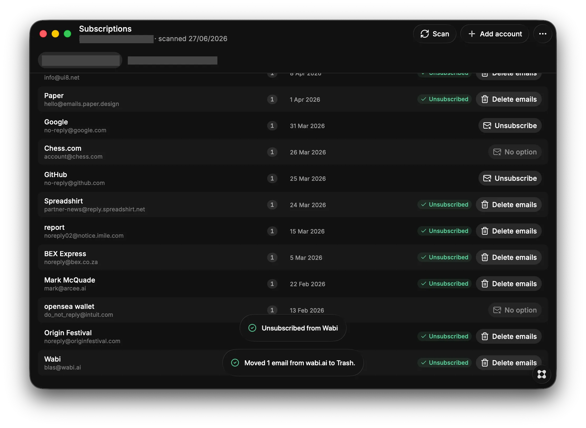Click the trash icon in Wabi row
This screenshot has width=586, height=428.
pyautogui.click(x=485, y=363)
